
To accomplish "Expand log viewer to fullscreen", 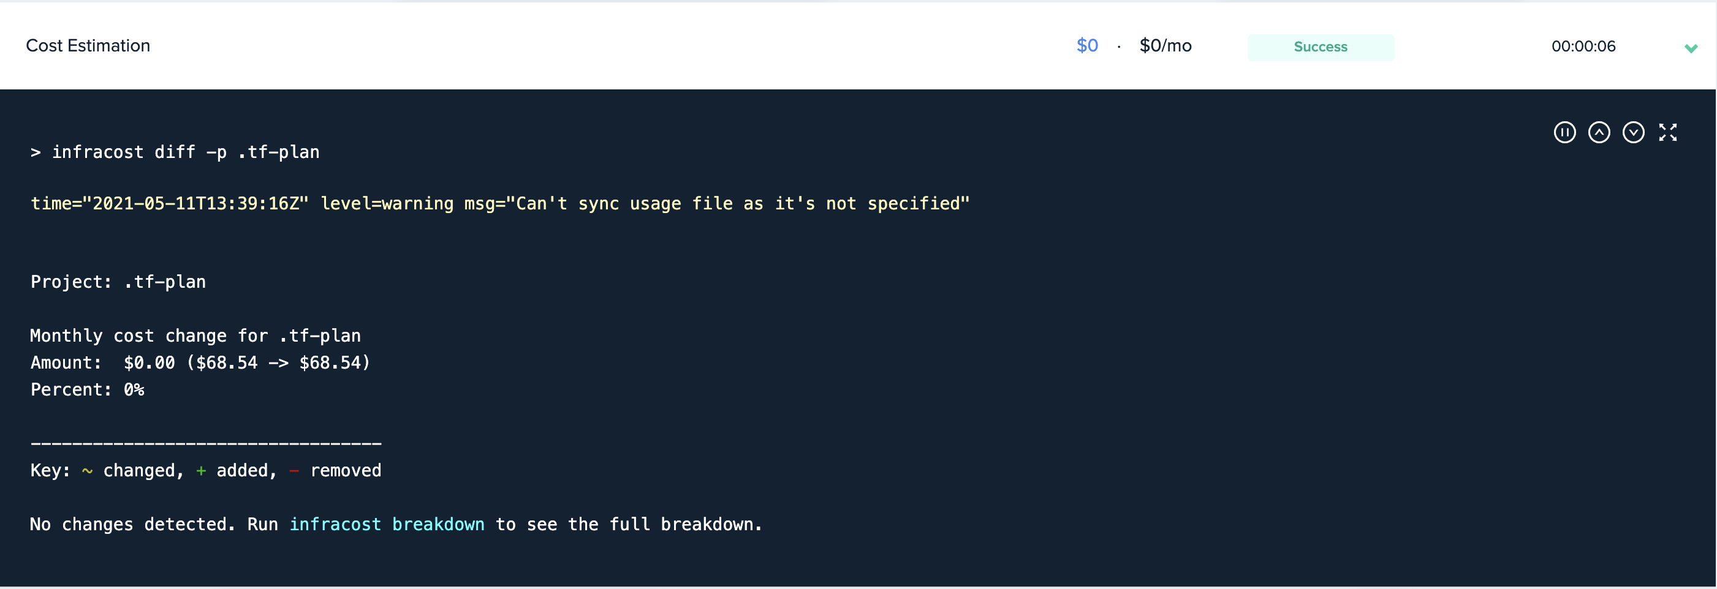I will point(1668,133).
